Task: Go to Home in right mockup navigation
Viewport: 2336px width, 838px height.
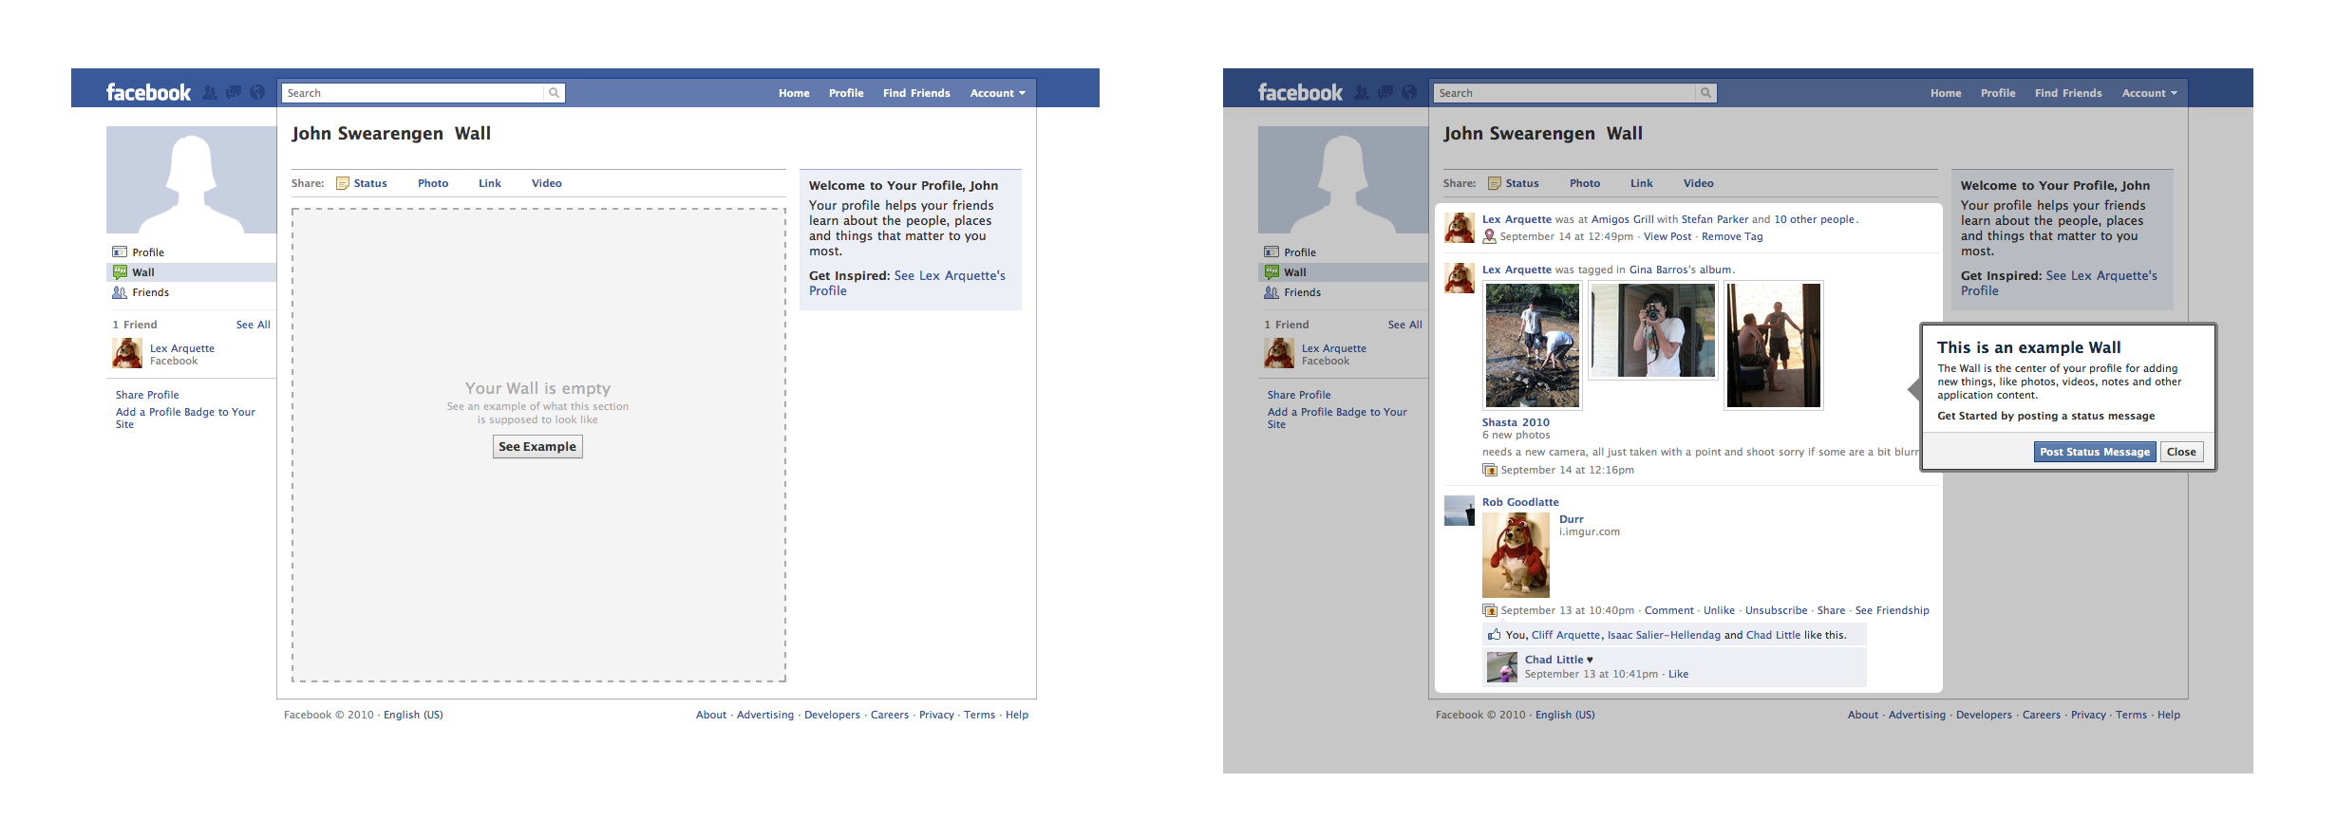Action: coord(1946,93)
